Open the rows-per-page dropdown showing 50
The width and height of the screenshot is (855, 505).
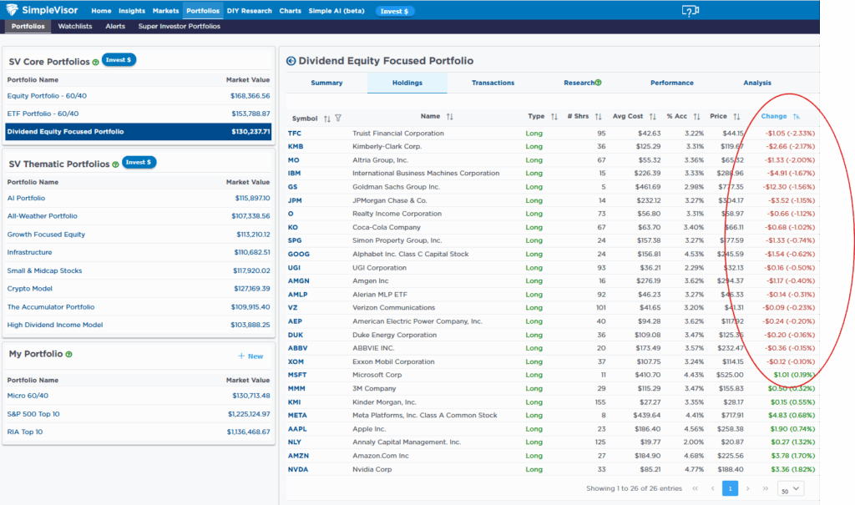[x=790, y=489]
